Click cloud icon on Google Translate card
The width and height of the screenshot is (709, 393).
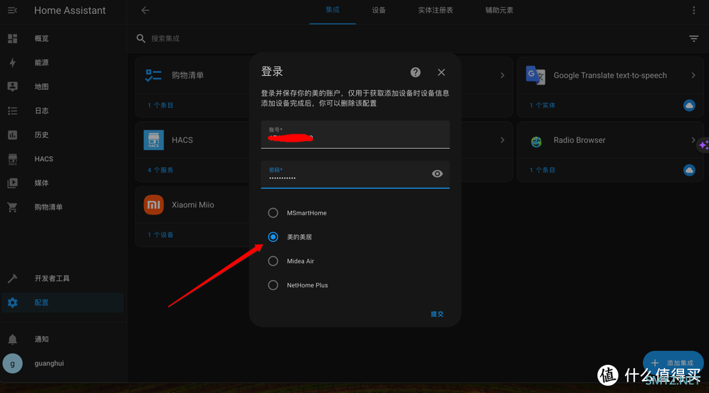tap(689, 105)
